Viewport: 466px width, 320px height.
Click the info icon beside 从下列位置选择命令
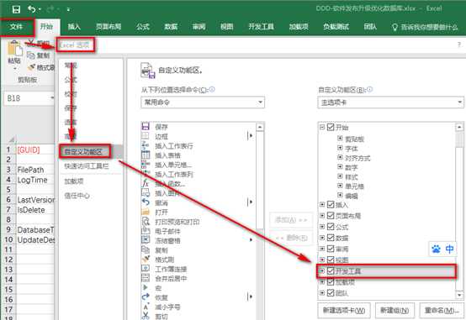[x=212, y=89]
